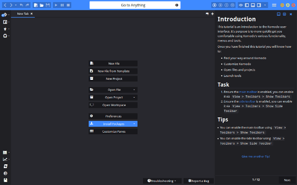Expand the version control sidebar dropdown

pyautogui.click(x=9, y=15)
